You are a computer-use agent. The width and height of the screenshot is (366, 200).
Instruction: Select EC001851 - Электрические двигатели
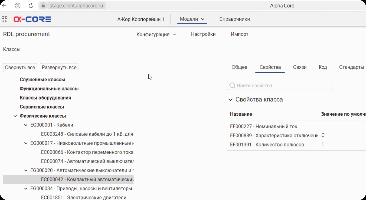[83, 197]
